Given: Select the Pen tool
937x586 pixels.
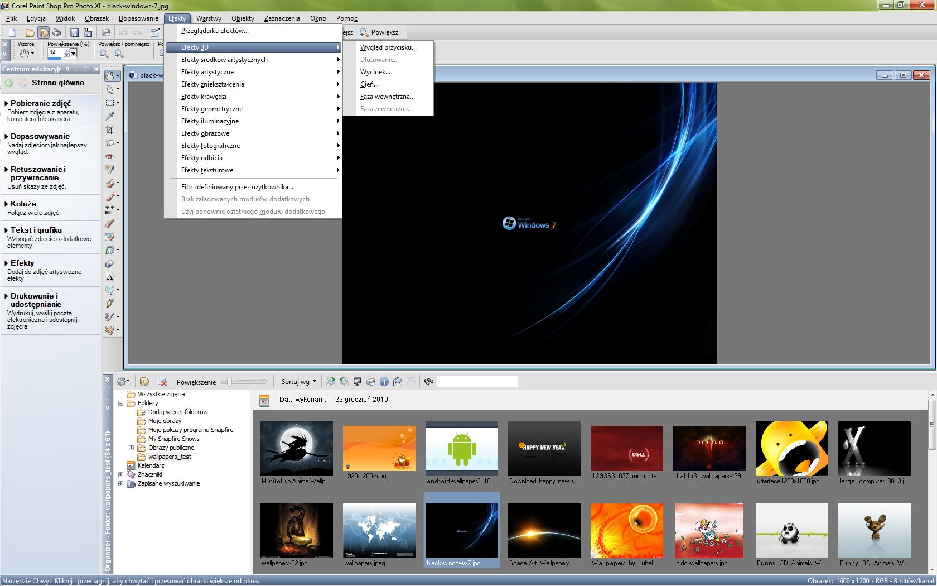Looking at the screenshot, I should 110,303.
